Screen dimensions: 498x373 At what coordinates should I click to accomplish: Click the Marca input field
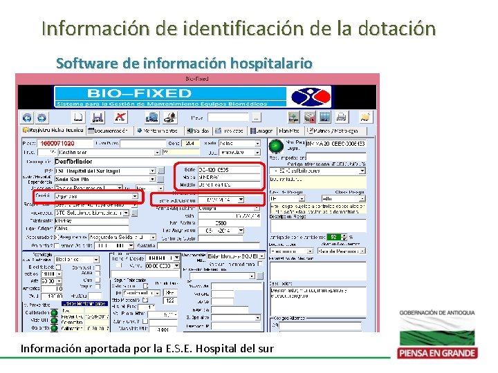[x=230, y=178]
